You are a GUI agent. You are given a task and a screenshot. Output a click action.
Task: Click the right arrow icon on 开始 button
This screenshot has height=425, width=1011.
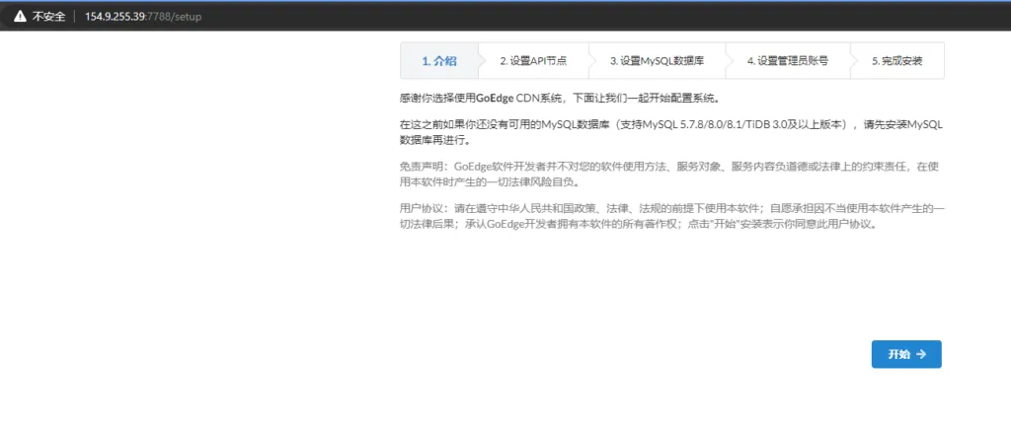[x=921, y=355]
